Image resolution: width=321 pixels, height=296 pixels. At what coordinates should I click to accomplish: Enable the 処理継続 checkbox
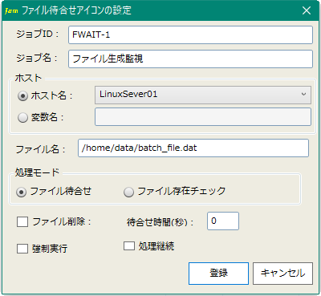(129, 246)
